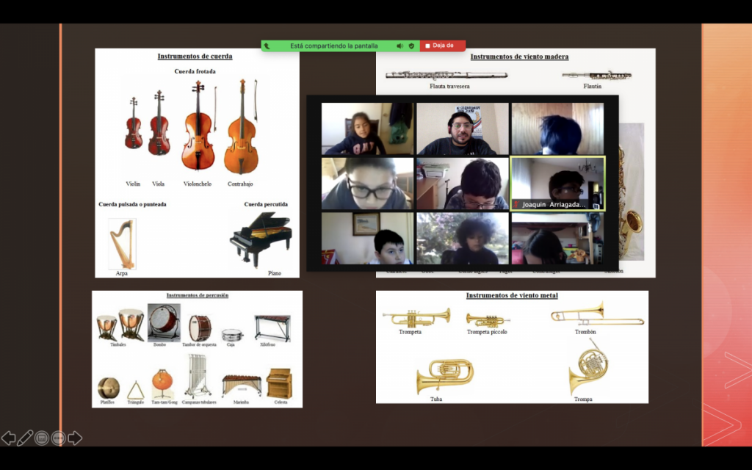Stop sharing with the red Deja de button
Viewport: 752px width, 470px height.
click(442, 46)
